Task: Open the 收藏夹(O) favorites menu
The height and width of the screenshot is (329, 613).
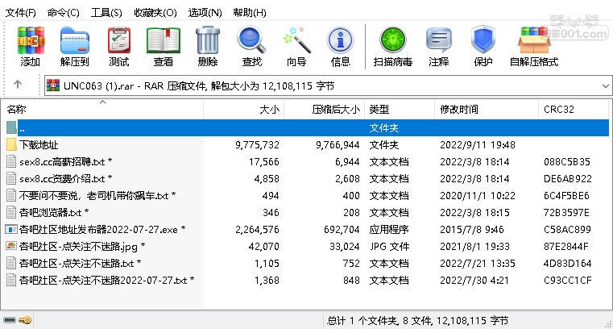Action: pyautogui.click(x=155, y=13)
